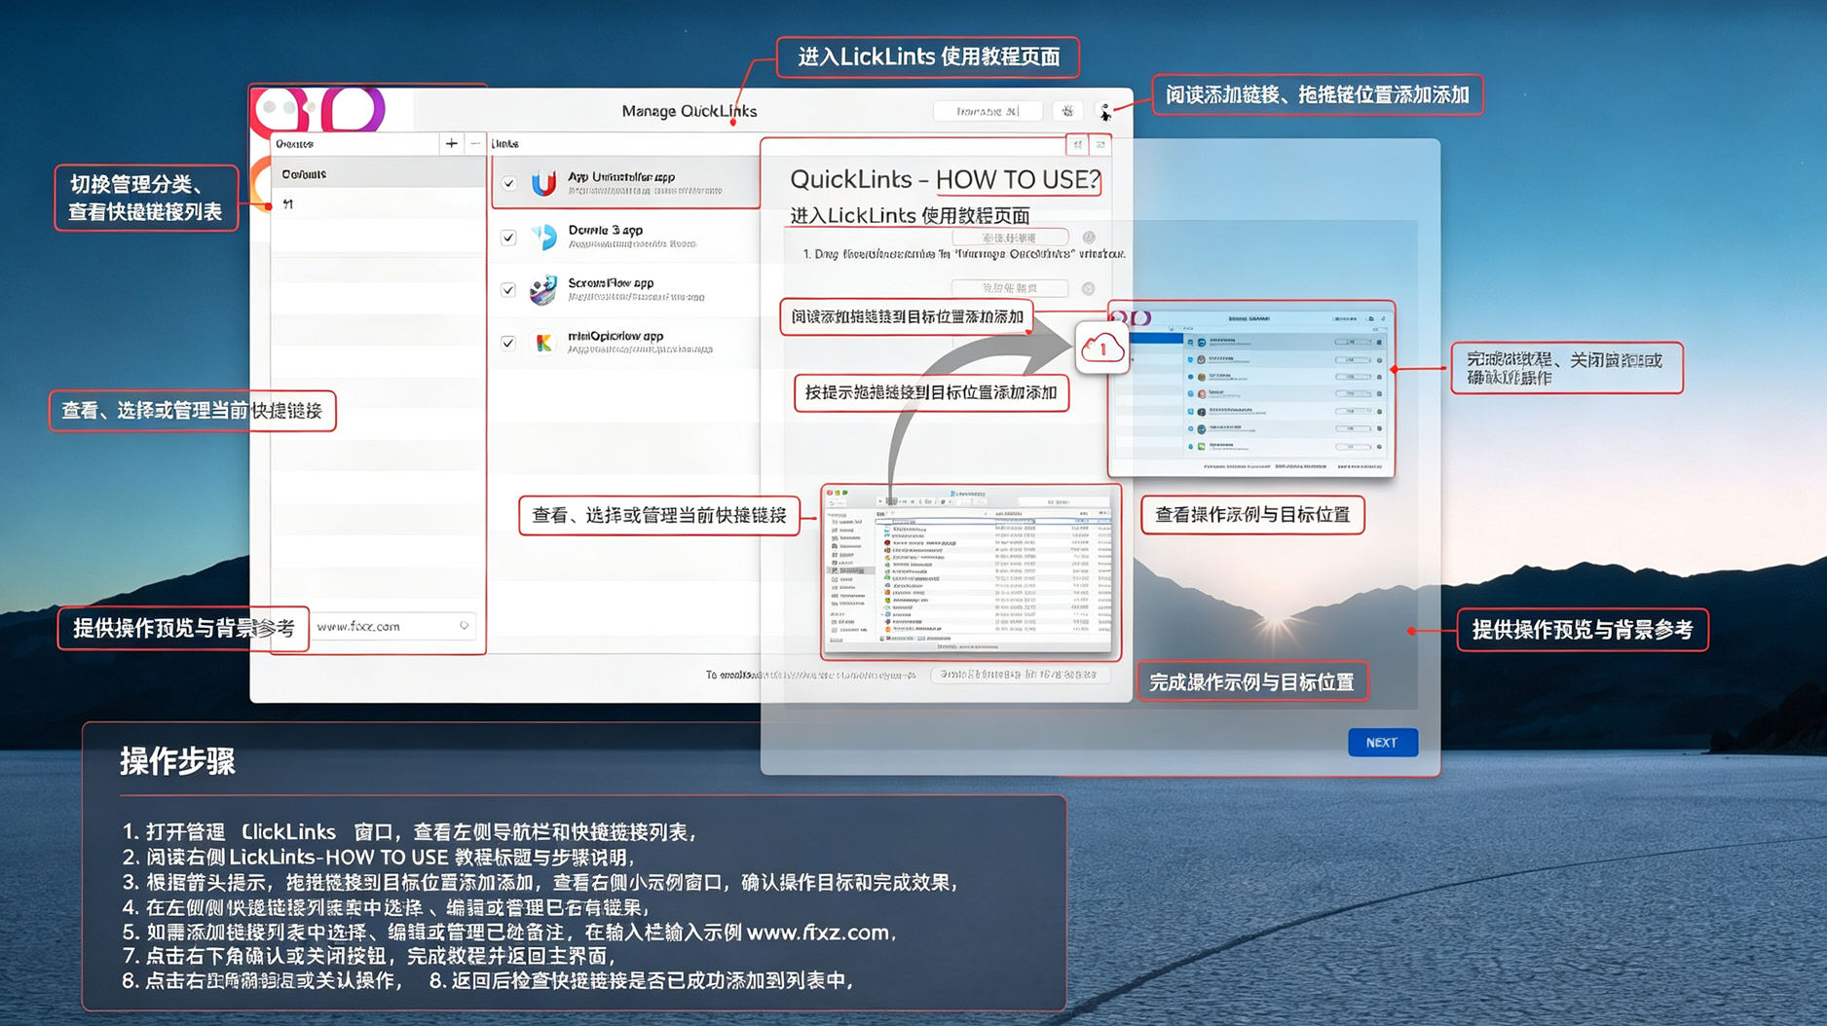Click the person icon in the title bar

1104,112
